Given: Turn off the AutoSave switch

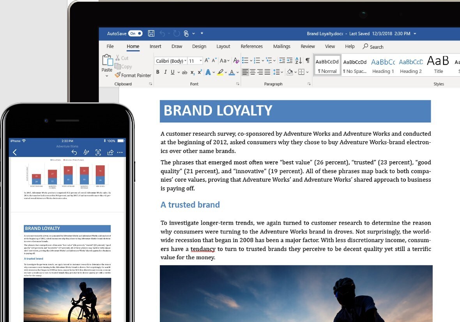Looking at the screenshot, I should click(x=135, y=34).
